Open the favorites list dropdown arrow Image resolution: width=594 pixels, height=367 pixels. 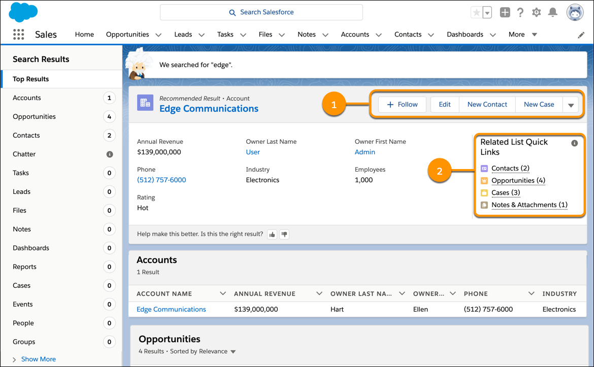(x=487, y=13)
